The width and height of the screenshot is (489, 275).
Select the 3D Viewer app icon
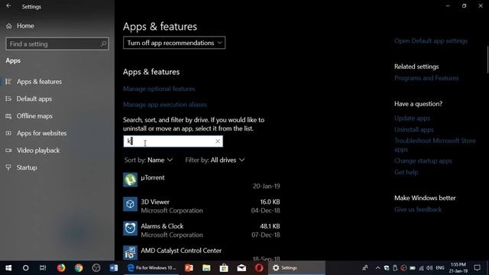(130, 204)
